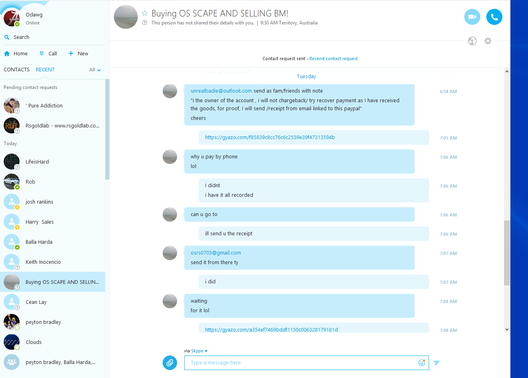Viewport: 528px width, 378px height.
Task: Click the search magnifier icon
Action: [7, 37]
